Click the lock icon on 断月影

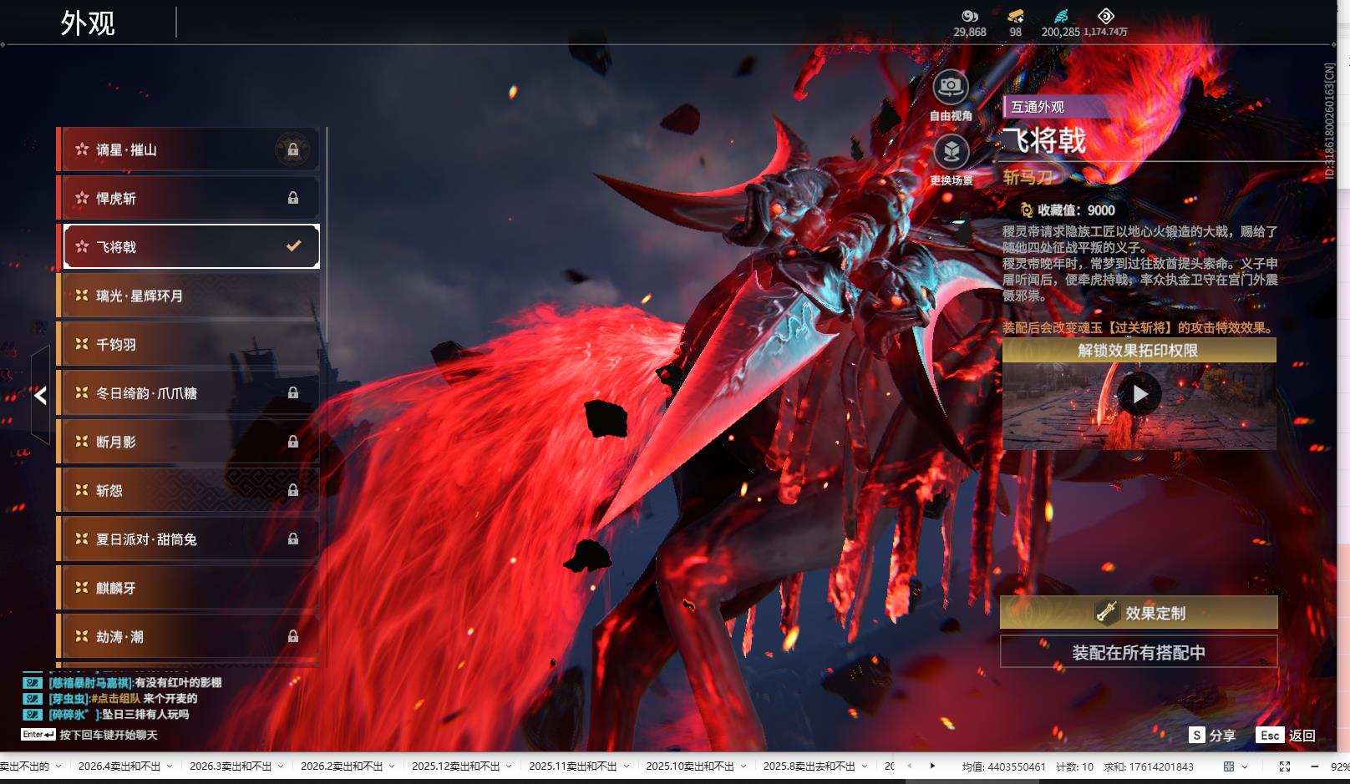293,442
